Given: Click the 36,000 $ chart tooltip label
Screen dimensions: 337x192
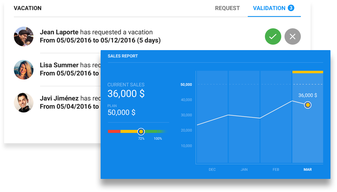Looking at the screenshot, I should 308,95.
